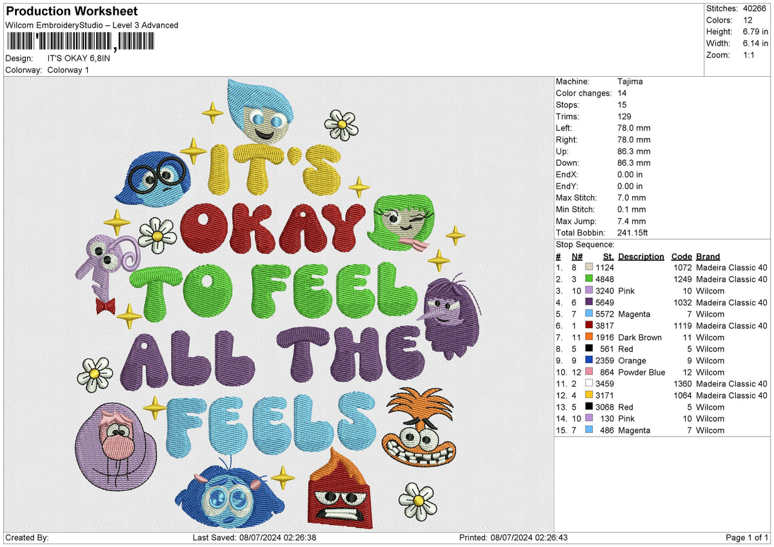Select the 'Page 1 of 1' footer text
The width and height of the screenshot is (774, 547).
[747, 538]
